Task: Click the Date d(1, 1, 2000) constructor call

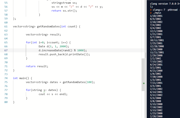Action: pos(54,46)
